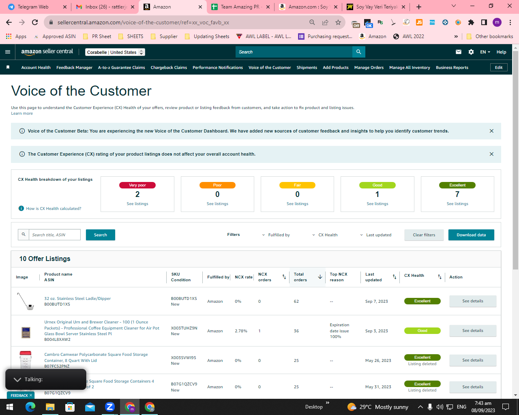Click the share-this-page icon in the address bar
This screenshot has height=415, width=519.
325,22
